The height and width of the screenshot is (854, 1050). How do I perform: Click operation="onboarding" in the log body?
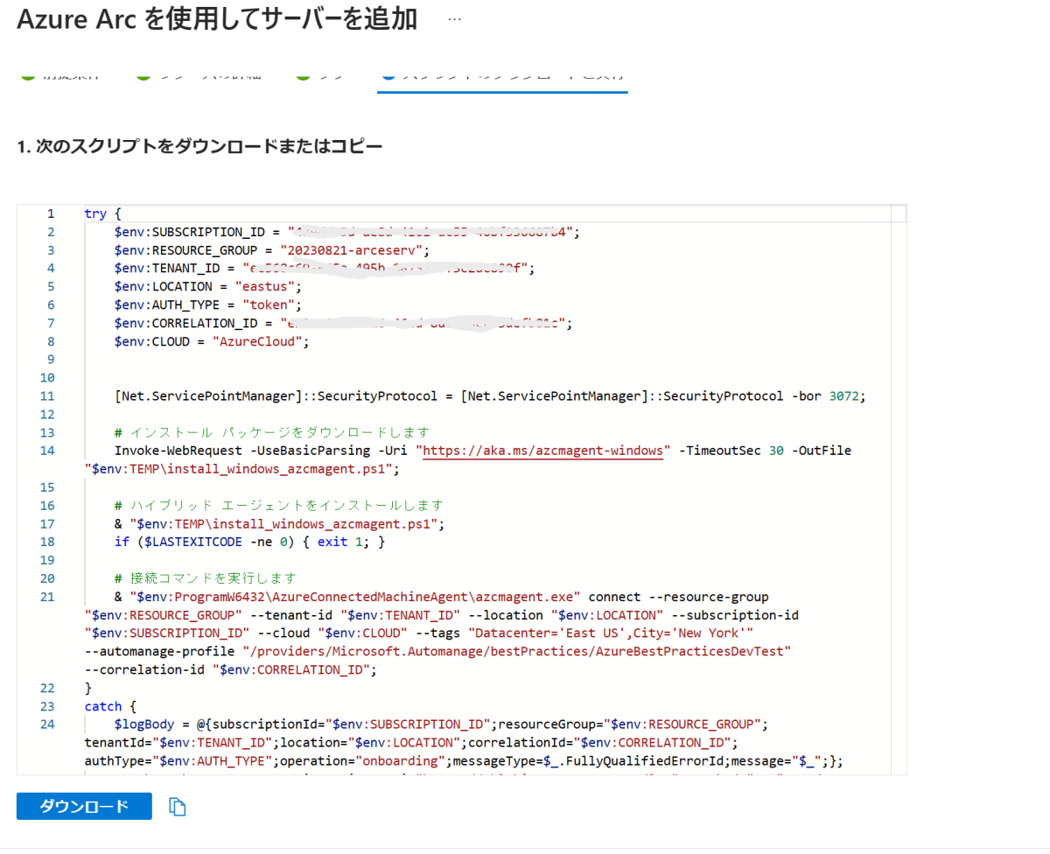click(361, 761)
